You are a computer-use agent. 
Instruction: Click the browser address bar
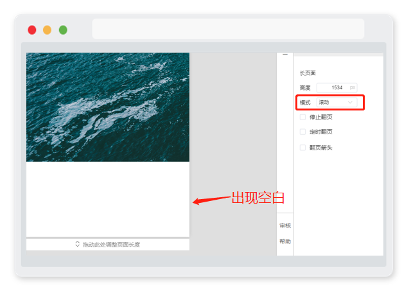click(228, 29)
